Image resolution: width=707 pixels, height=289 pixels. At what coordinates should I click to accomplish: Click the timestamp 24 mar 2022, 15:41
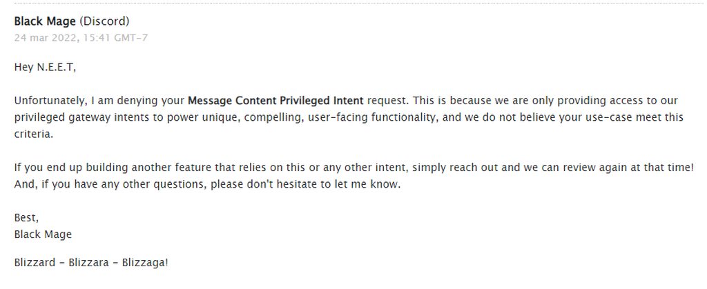coord(81,37)
